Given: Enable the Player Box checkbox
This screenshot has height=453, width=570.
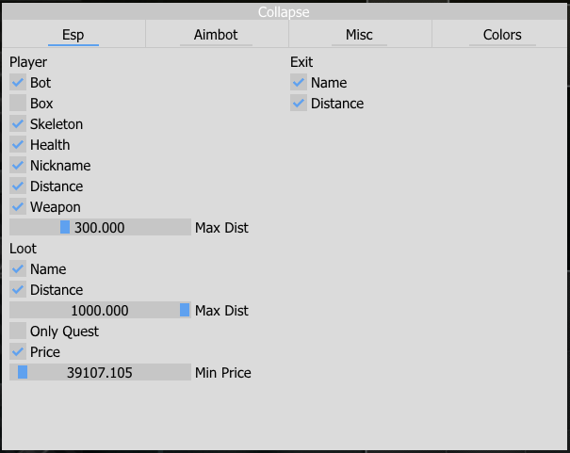Looking at the screenshot, I should pos(18,104).
